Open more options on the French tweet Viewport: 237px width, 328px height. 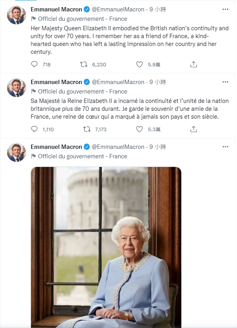[x=225, y=82]
